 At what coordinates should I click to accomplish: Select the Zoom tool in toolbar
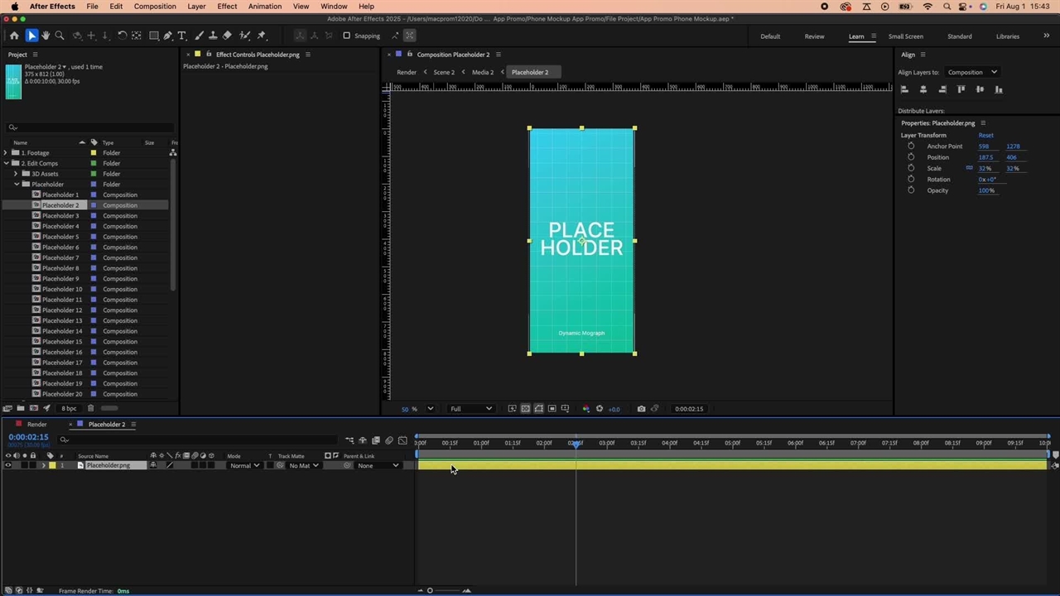pos(60,36)
